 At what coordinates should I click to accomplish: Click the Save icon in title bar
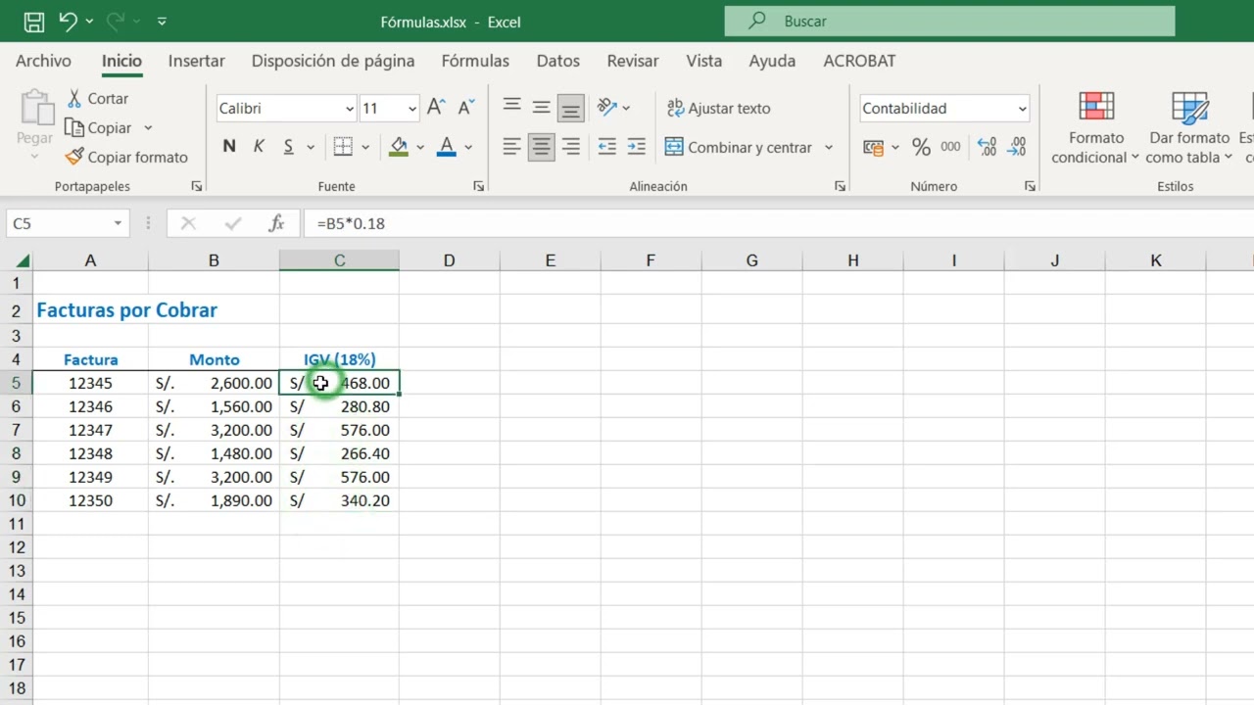33,22
